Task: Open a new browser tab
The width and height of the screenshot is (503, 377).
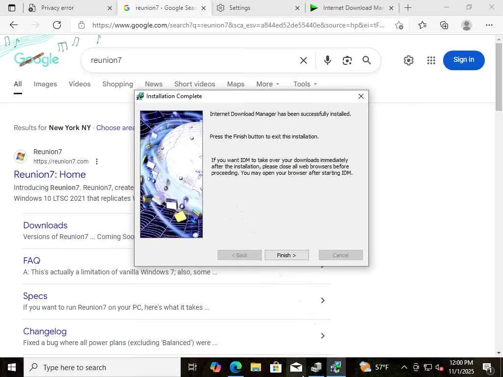Action: point(408,8)
